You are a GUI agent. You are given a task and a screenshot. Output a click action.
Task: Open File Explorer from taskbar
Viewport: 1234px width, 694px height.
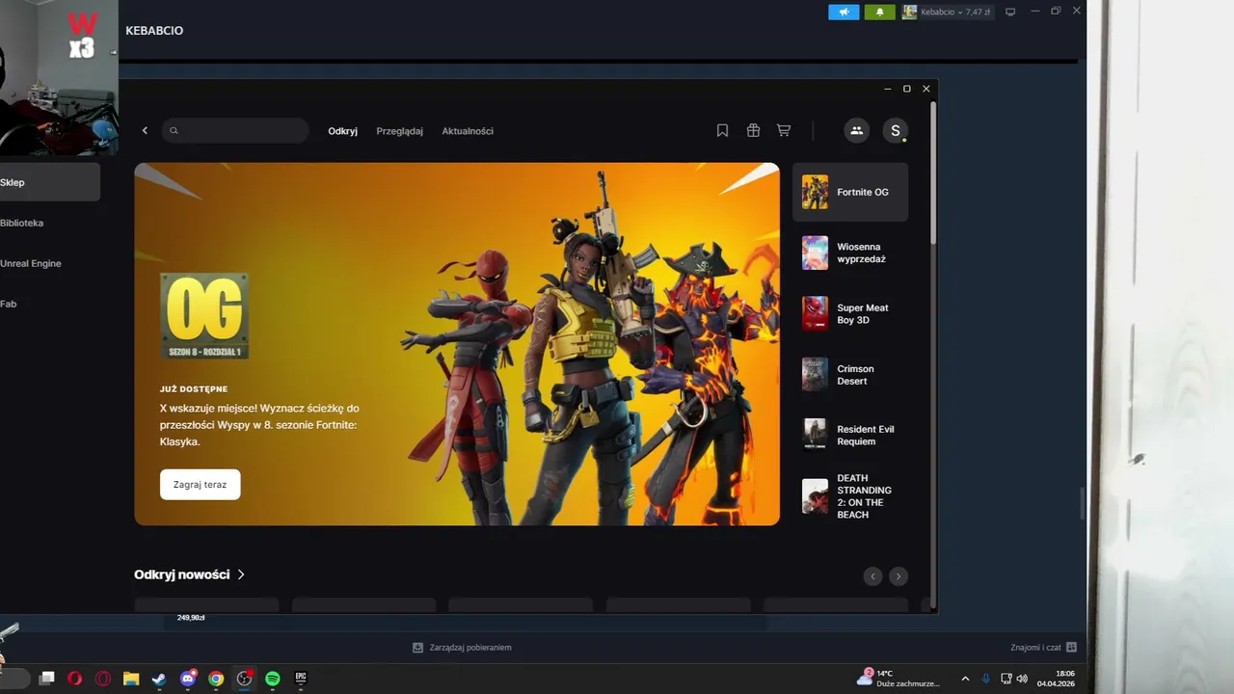(131, 679)
